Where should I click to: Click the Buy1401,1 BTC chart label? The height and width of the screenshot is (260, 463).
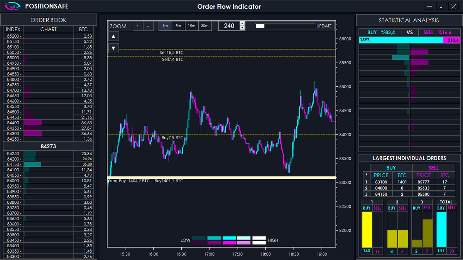coord(169,181)
